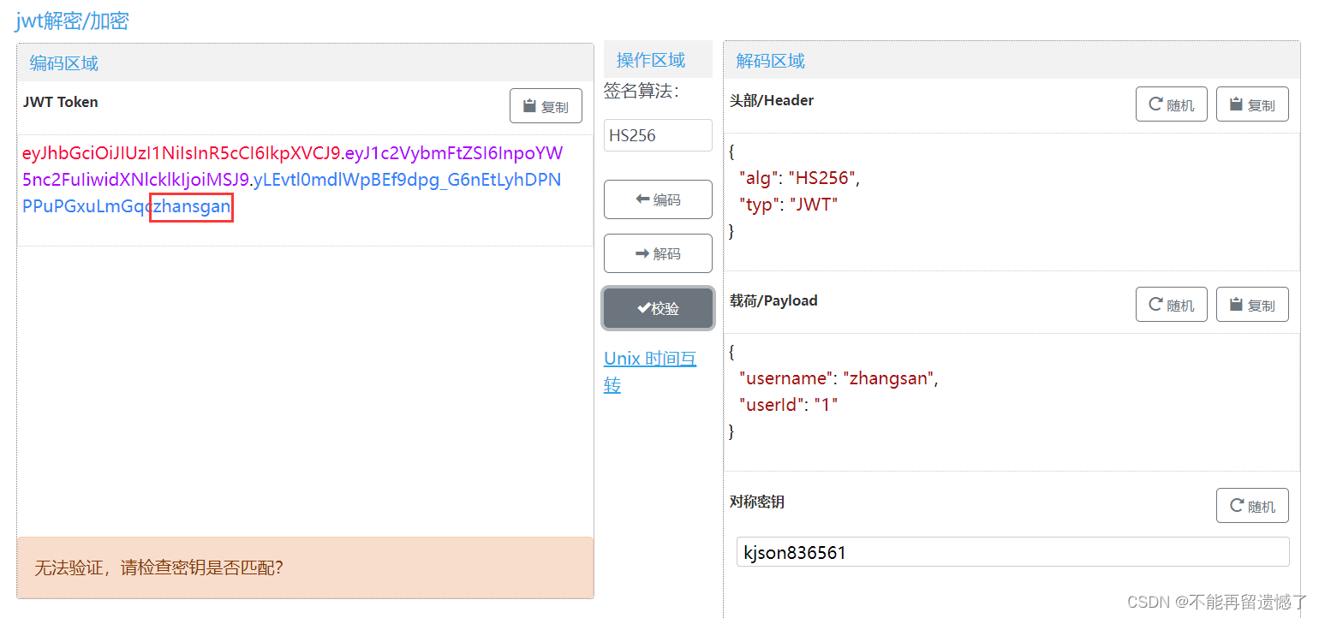
Task: Open the HS256 签名算法 dropdown
Action: [658, 135]
